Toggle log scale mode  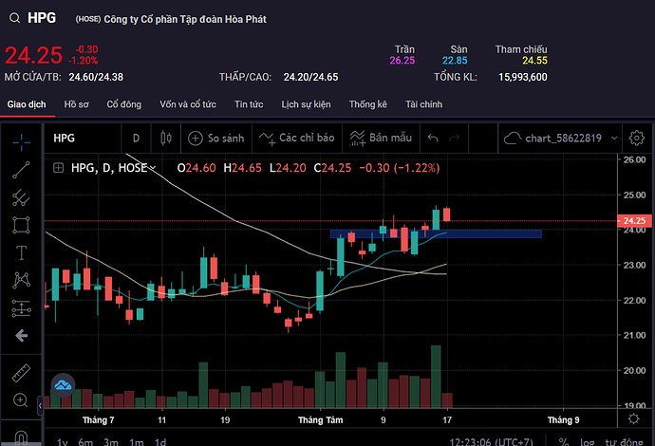tap(587, 442)
